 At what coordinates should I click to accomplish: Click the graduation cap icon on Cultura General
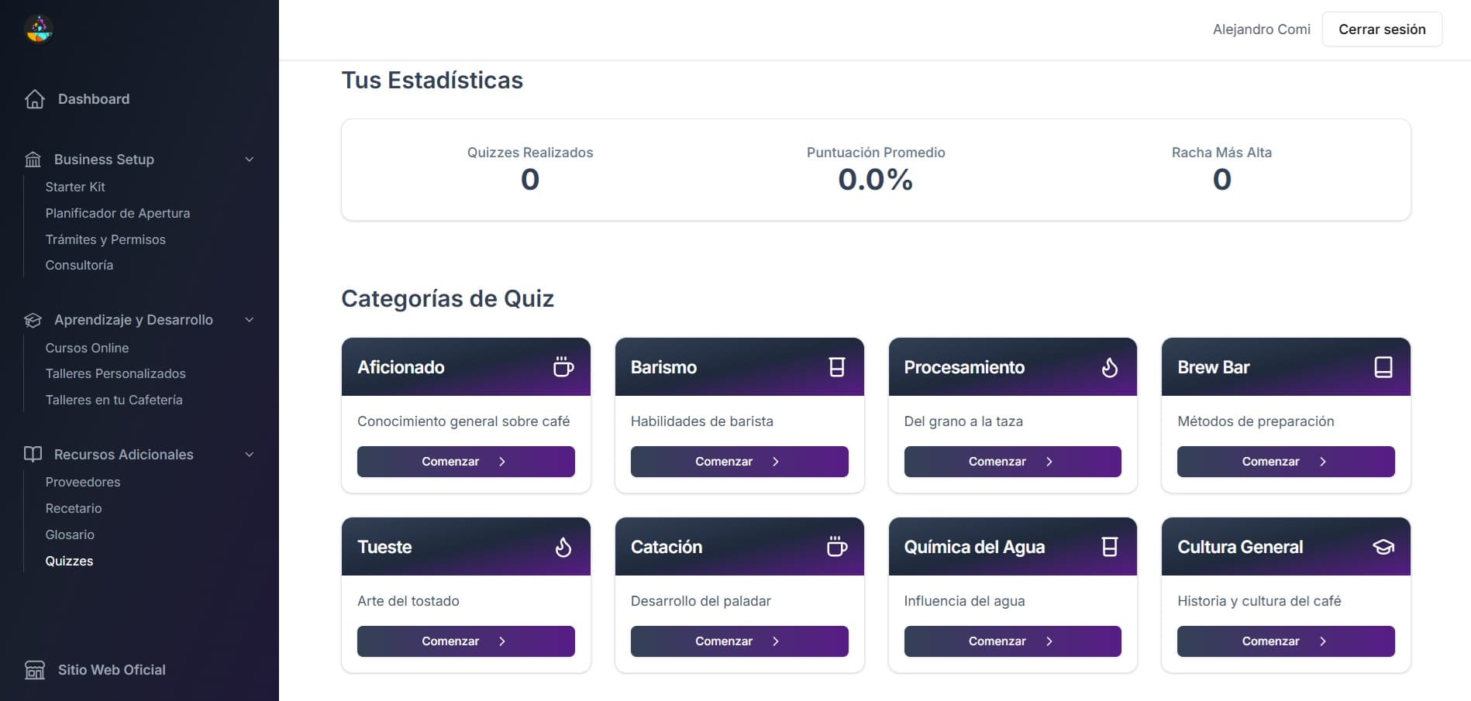[x=1383, y=547]
